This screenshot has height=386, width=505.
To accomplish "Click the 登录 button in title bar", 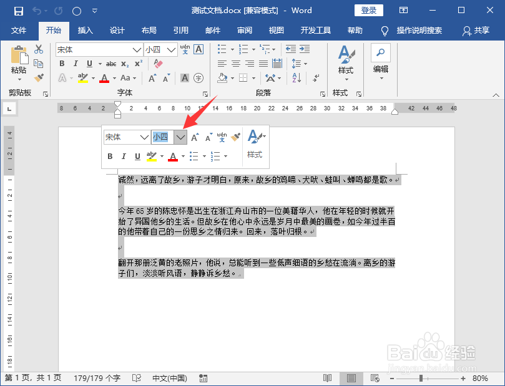I will (369, 11).
